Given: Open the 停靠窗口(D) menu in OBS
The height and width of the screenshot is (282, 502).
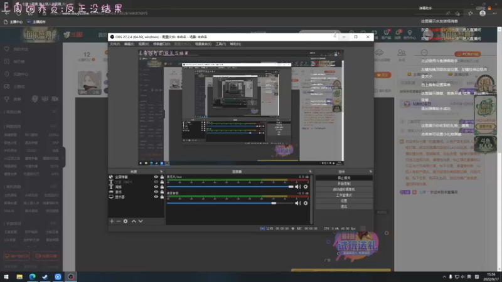Looking at the screenshot, I should (x=161, y=44).
